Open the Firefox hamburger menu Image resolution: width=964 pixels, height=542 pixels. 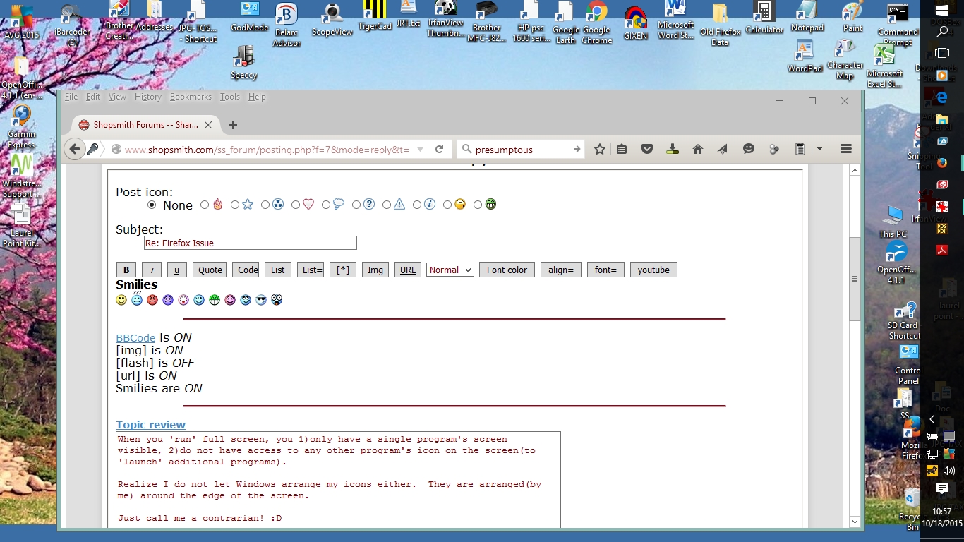coord(846,149)
